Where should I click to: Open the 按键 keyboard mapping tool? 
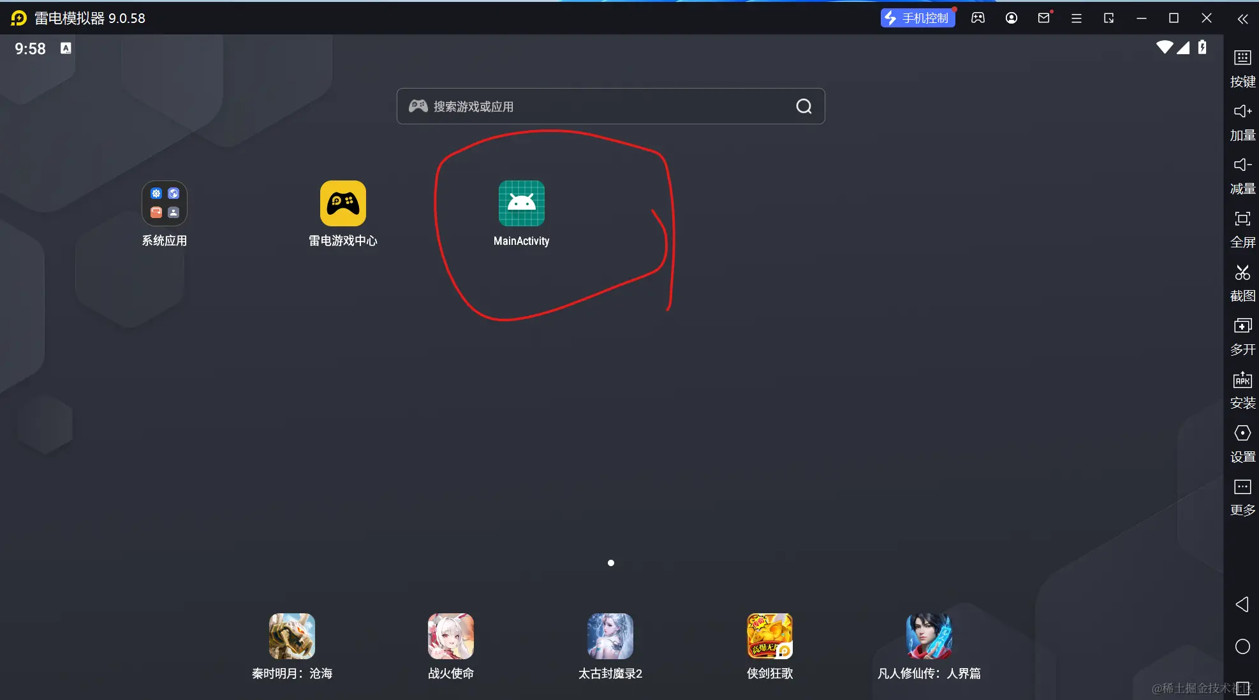[x=1242, y=68]
